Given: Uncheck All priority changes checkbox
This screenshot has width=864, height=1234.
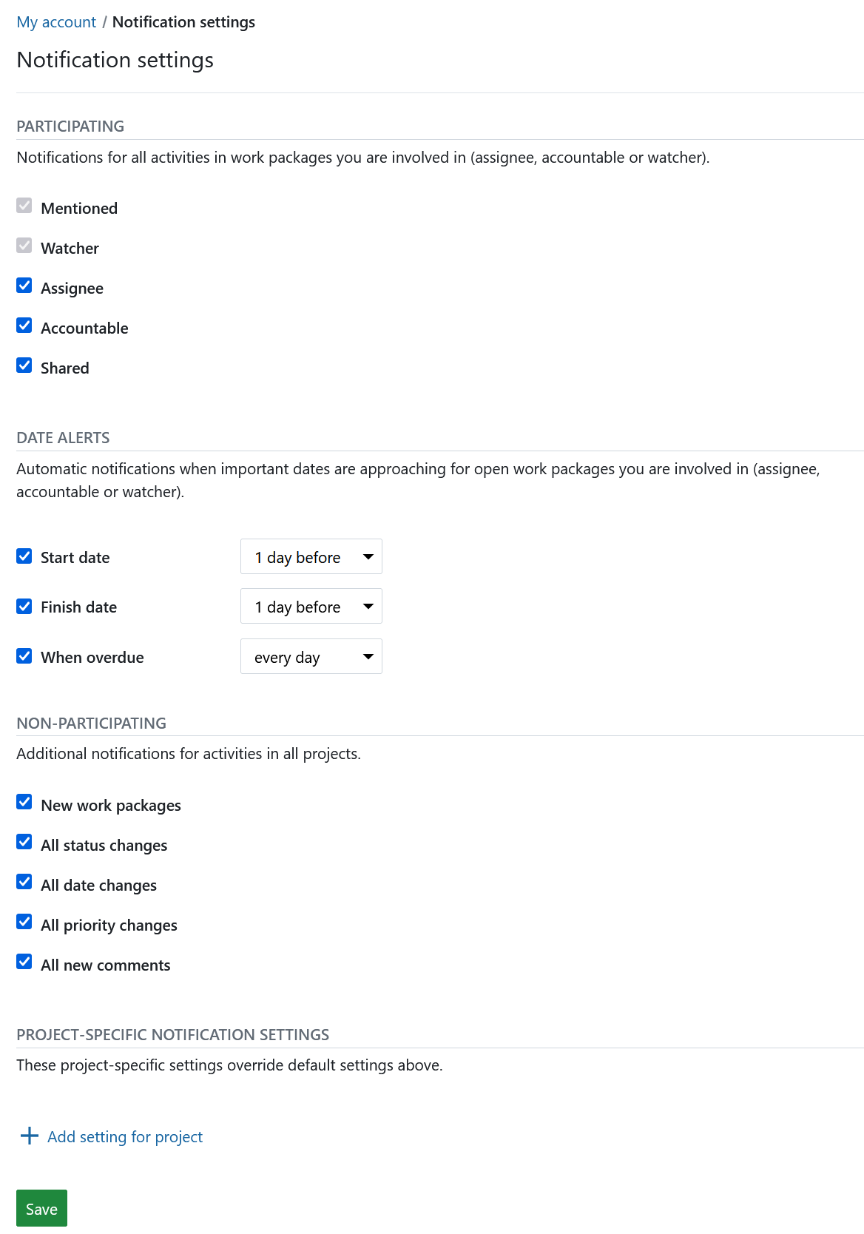Looking at the screenshot, I should (x=24, y=923).
